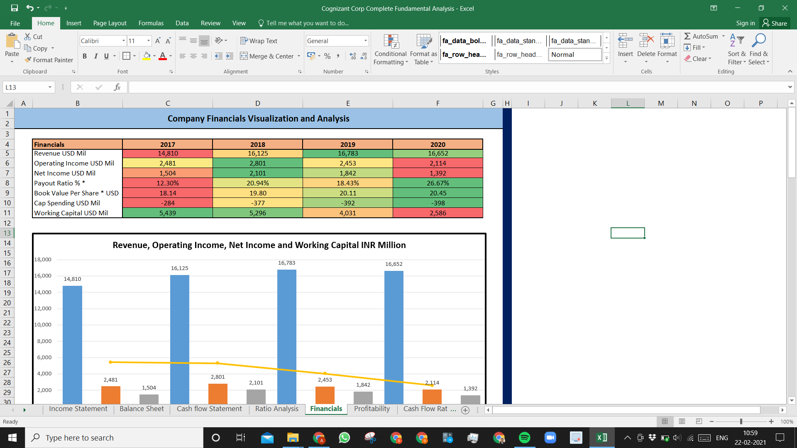Image resolution: width=797 pixels, height=448 pixels.
Task: Open Format as Table gallery
Action: 424,50
